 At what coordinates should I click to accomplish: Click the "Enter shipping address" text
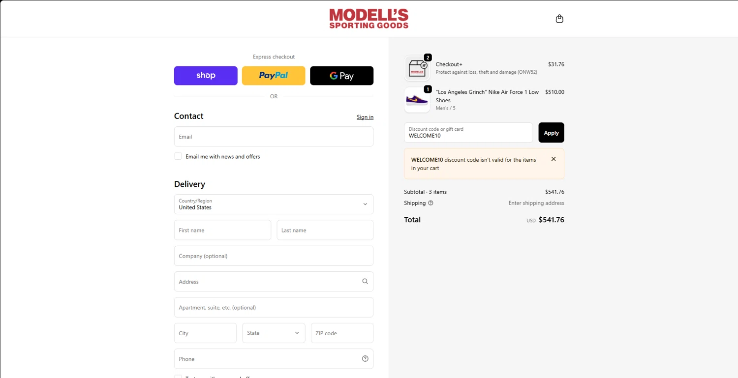coord(536,203)
